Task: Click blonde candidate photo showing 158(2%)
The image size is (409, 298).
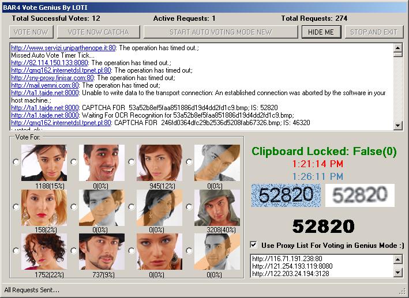Action: click(x=44, y=208)
